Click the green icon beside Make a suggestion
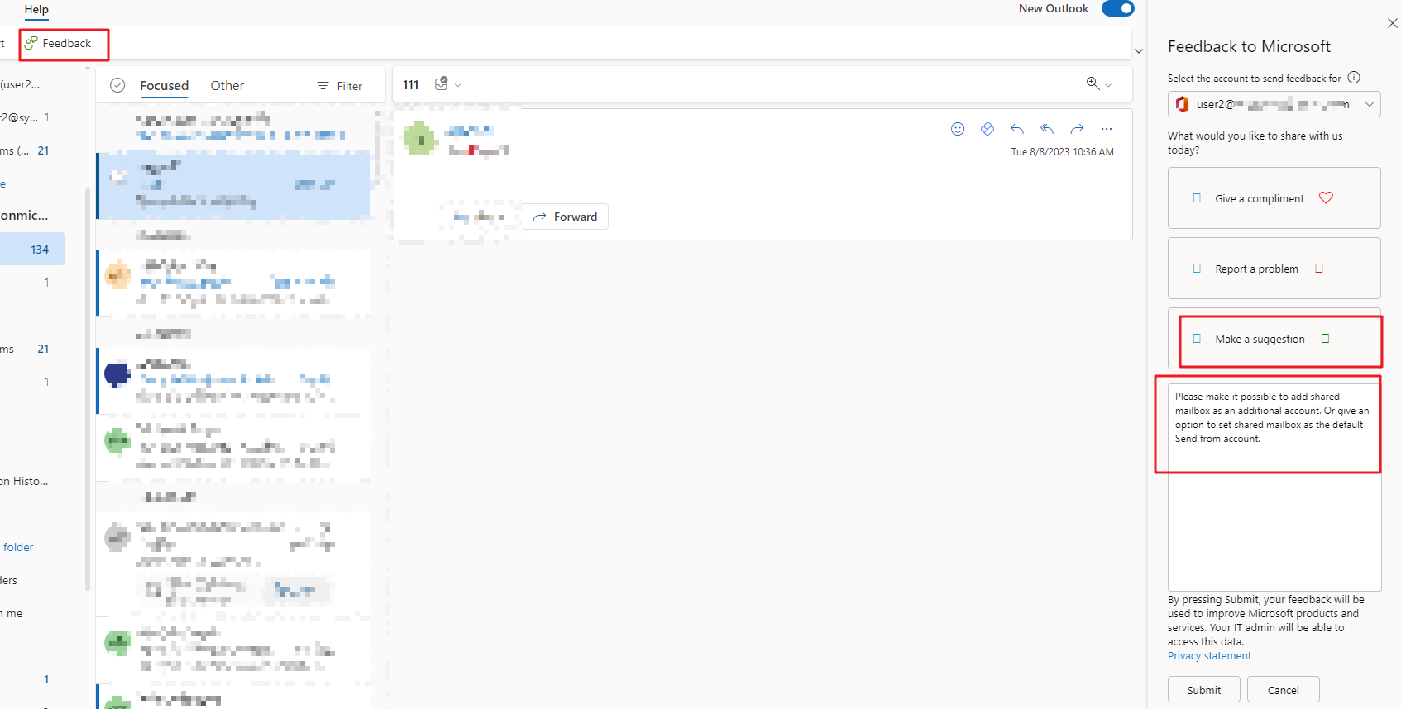Viewport: 1401px width, 709px height. [1326, 338]
